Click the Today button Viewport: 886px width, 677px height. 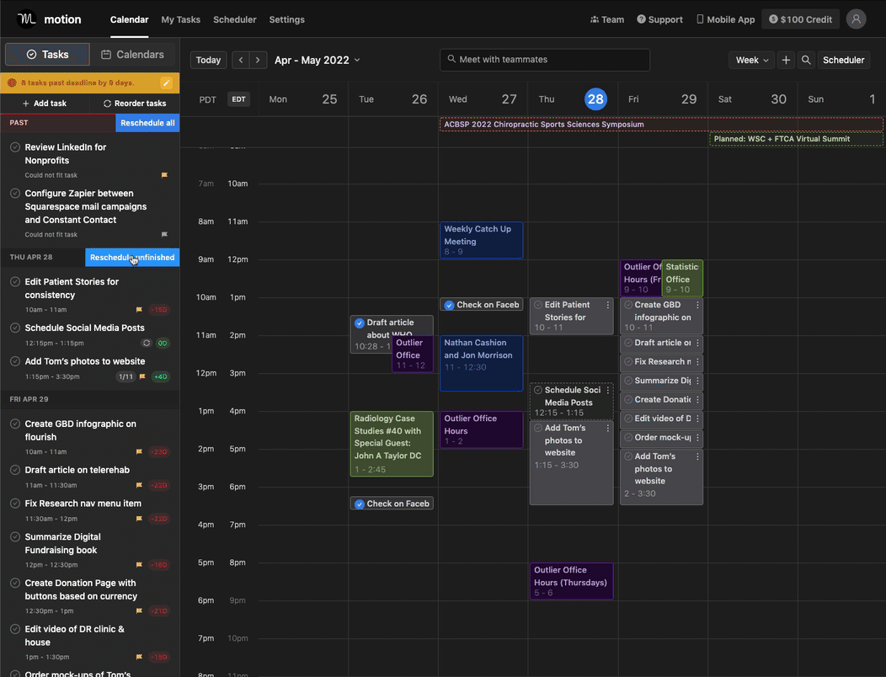point(209,60)
